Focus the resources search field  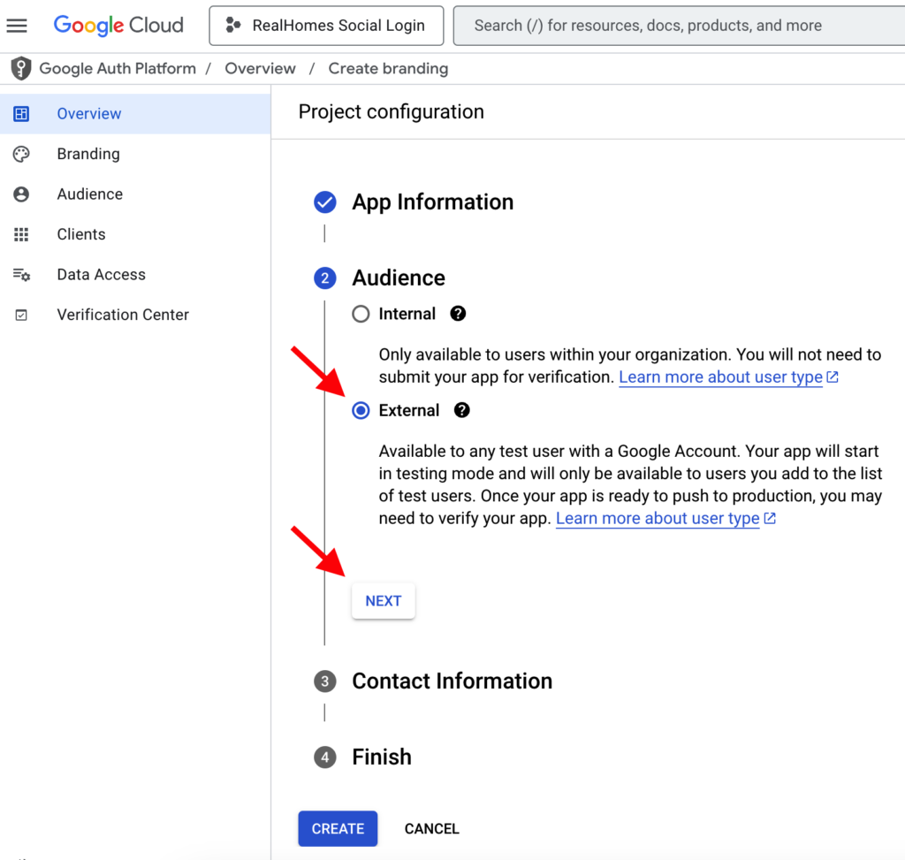(x=679, y=26)
